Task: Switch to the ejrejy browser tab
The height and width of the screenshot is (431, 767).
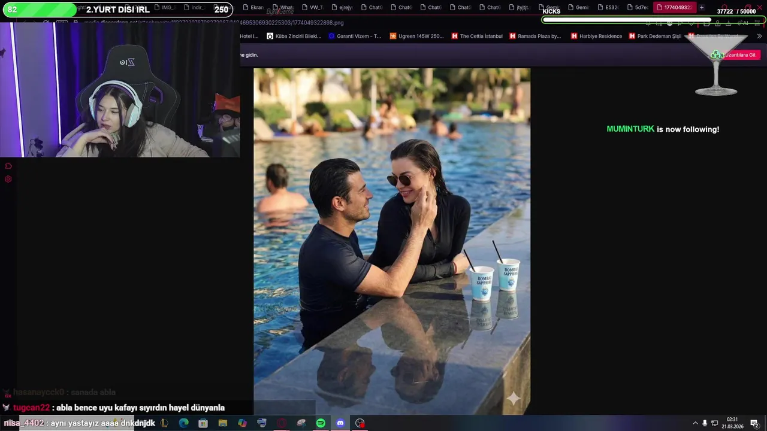Action: pos(342,7)
